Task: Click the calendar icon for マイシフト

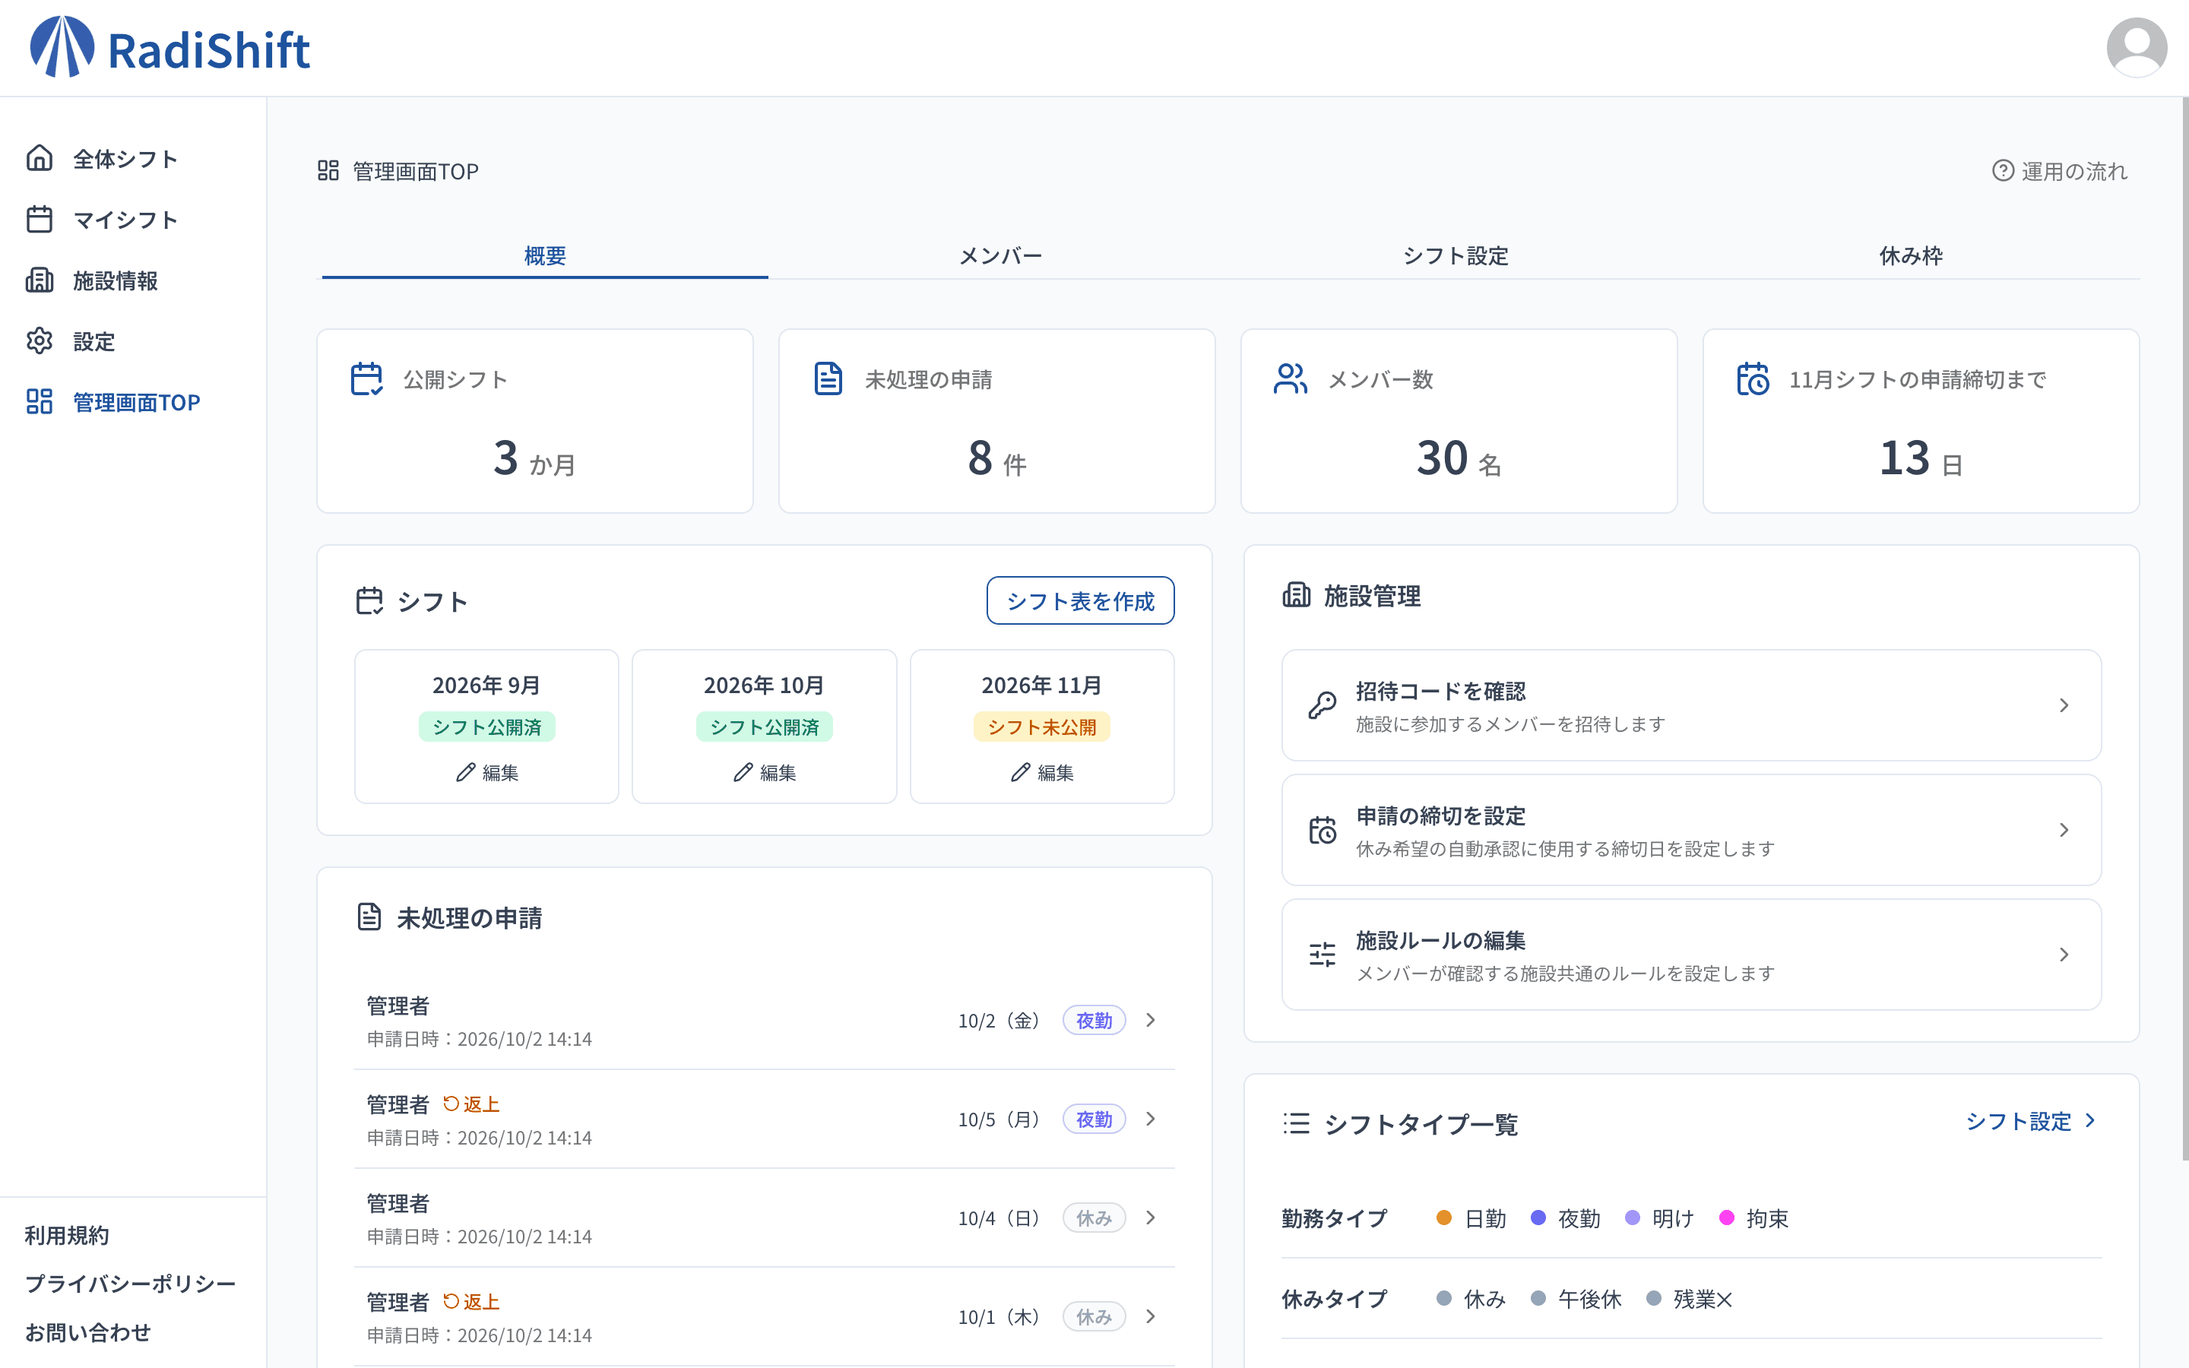Action: 39,219
